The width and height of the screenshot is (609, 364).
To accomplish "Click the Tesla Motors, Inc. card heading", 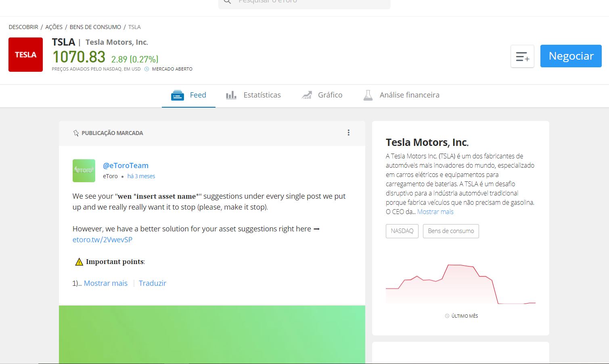I will coord(427,142).
